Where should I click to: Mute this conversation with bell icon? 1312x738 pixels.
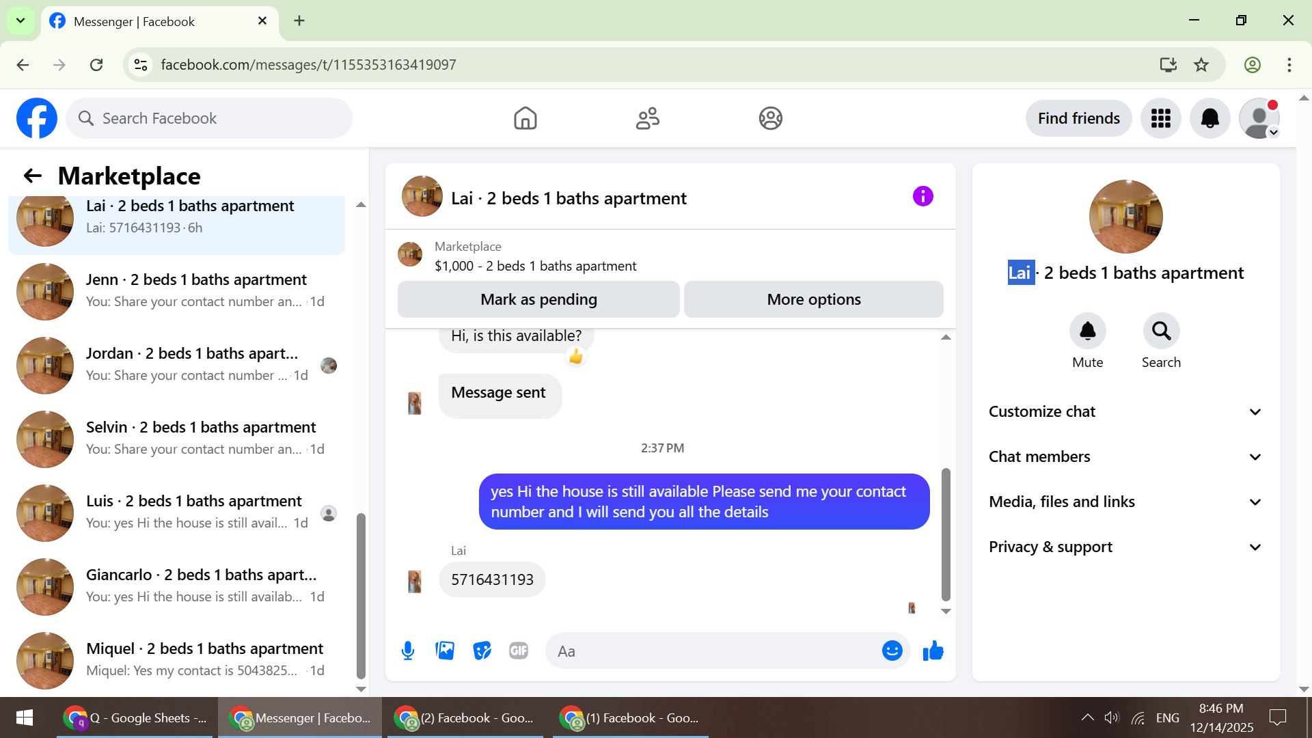[1087, 331]
